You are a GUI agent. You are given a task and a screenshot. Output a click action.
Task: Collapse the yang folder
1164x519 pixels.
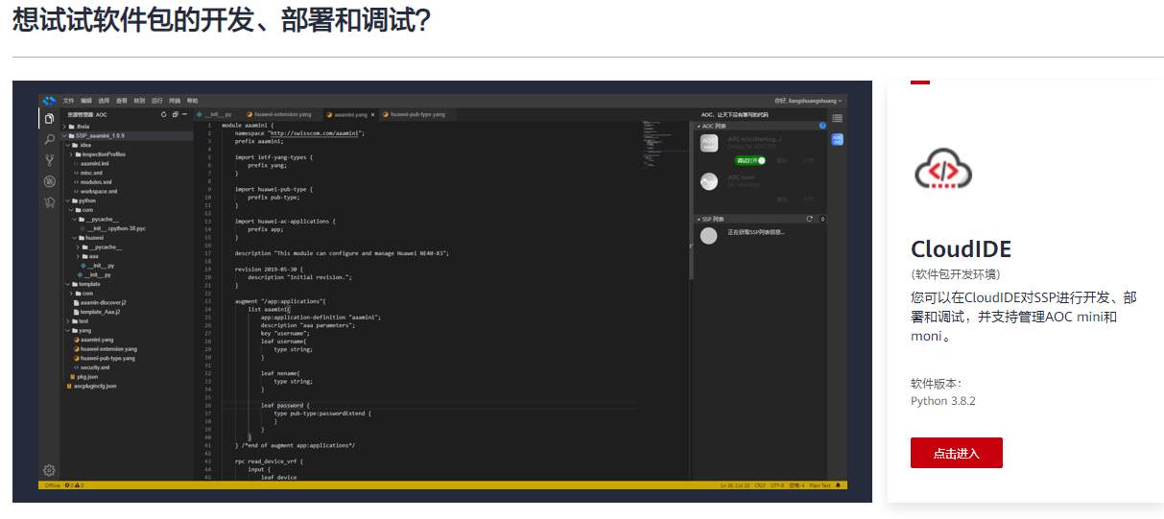coord(68,330)
